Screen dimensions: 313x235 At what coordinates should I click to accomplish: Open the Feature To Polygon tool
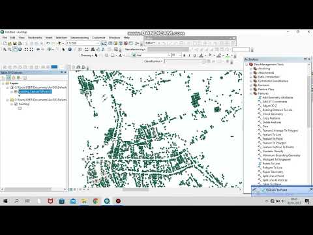275,143
